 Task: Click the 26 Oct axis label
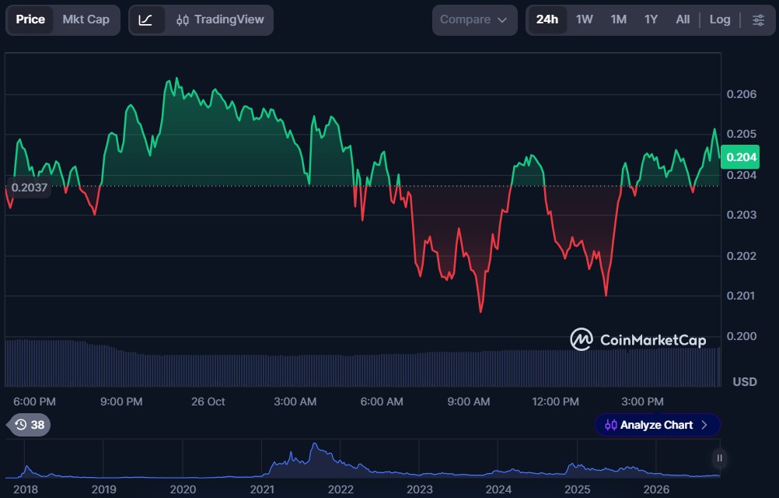pyautogui.click(x=208, y=402)
